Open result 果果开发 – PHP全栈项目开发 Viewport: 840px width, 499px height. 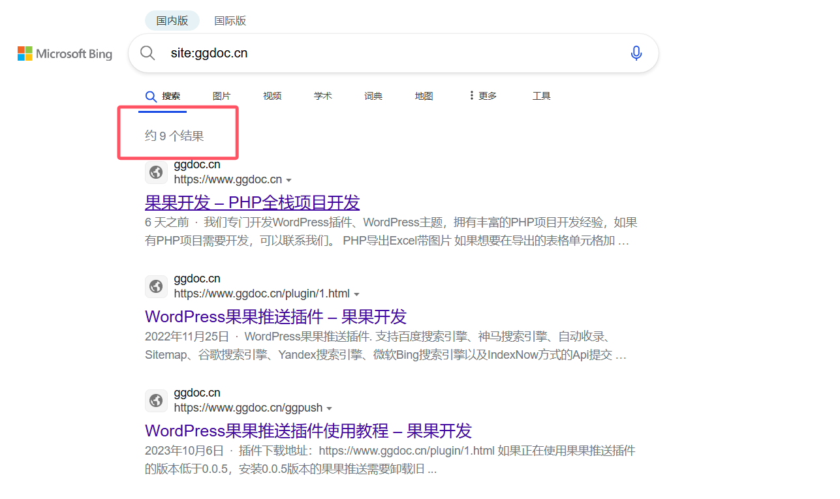coord(252,202)
